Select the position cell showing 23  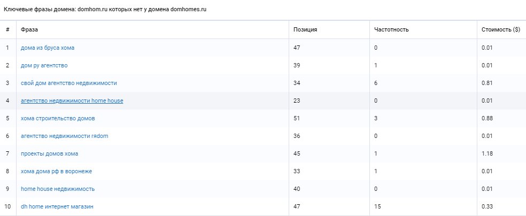click(297, 101)
